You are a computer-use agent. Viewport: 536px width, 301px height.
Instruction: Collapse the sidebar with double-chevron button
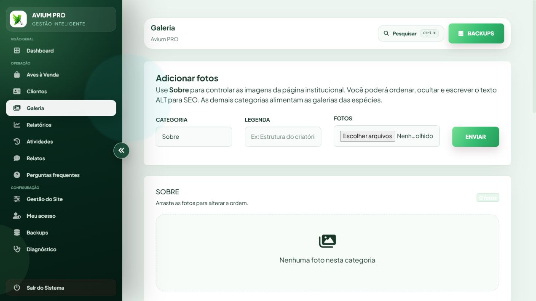coord(121,150)
